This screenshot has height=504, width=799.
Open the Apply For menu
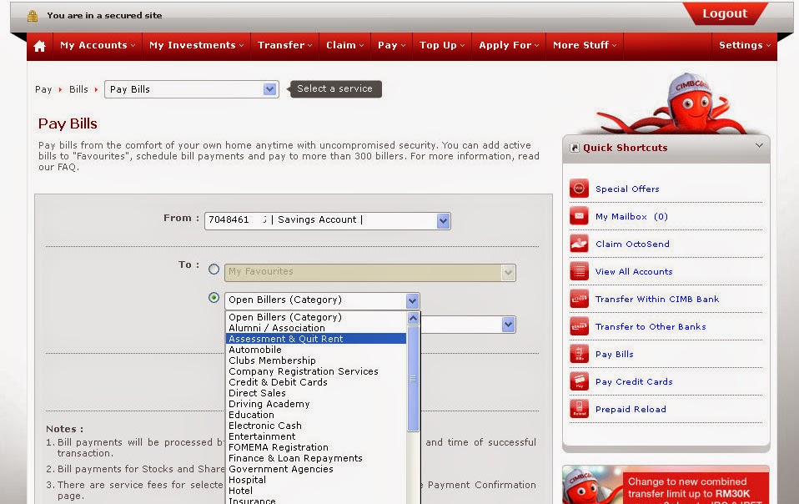pyautogui.click(x=509, y=45)
